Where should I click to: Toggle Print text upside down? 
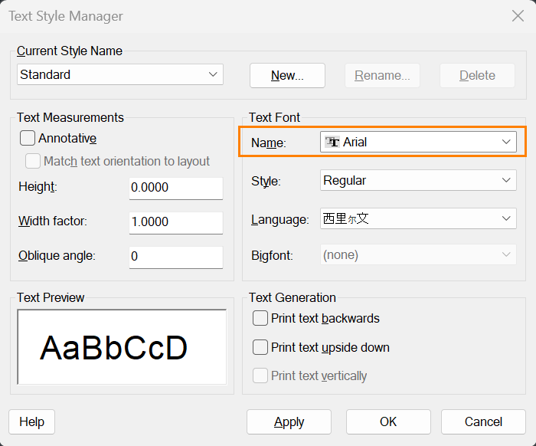(x=260, y=347)
